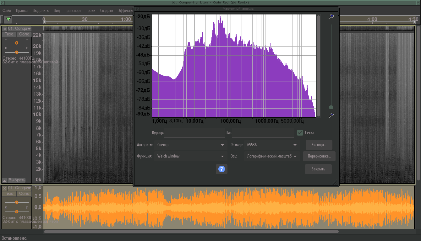
Task: Open help with the blue question mark
Action: coord(221,169)
